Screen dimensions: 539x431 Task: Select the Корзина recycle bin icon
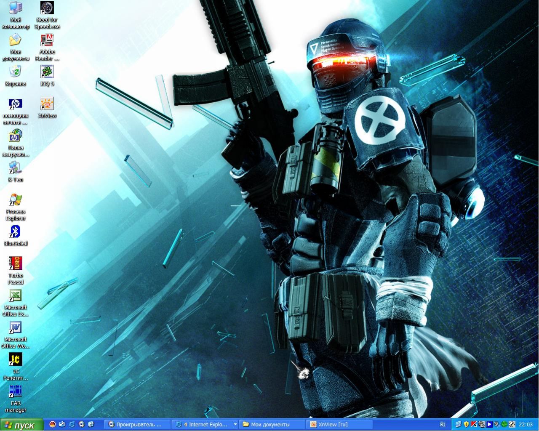pyautogui.click(x=16, y=72)
